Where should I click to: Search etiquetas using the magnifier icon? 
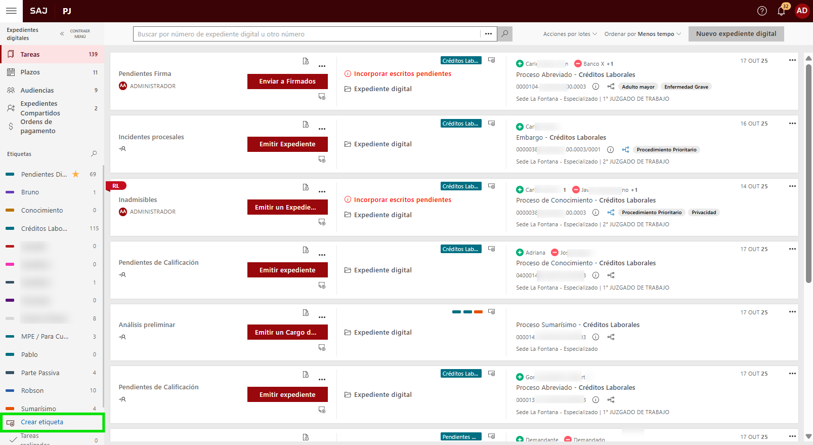[94, 154]
